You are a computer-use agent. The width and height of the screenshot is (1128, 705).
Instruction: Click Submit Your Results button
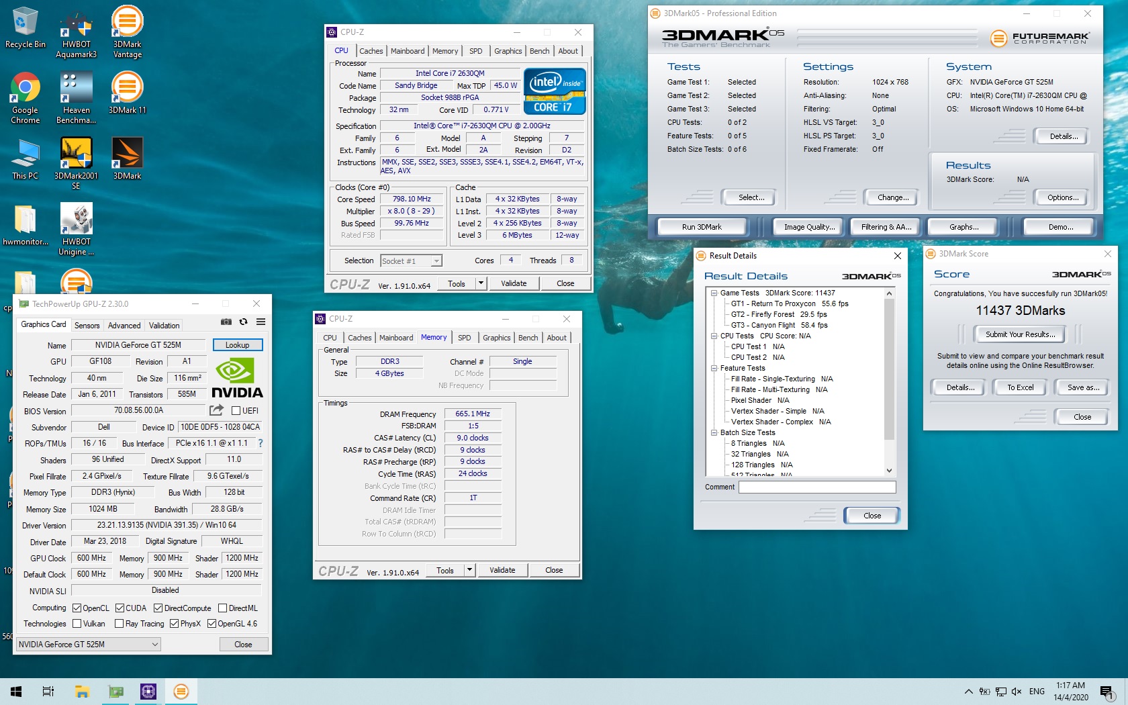[1020, 334]
